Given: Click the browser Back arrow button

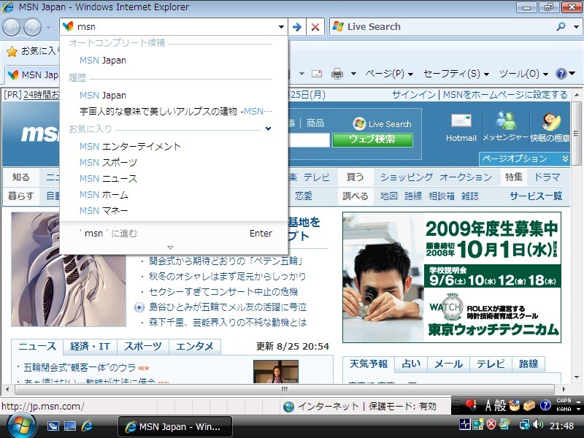Looking at the screenshot, I should [x=11, y=27].
